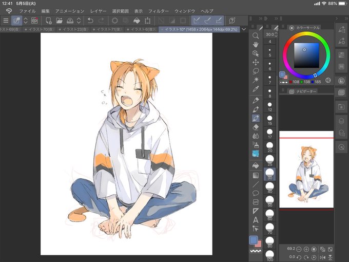Adjust the 30.0 brush size stepper
Screen dimensions: 349x262
[x=276, y=34]
